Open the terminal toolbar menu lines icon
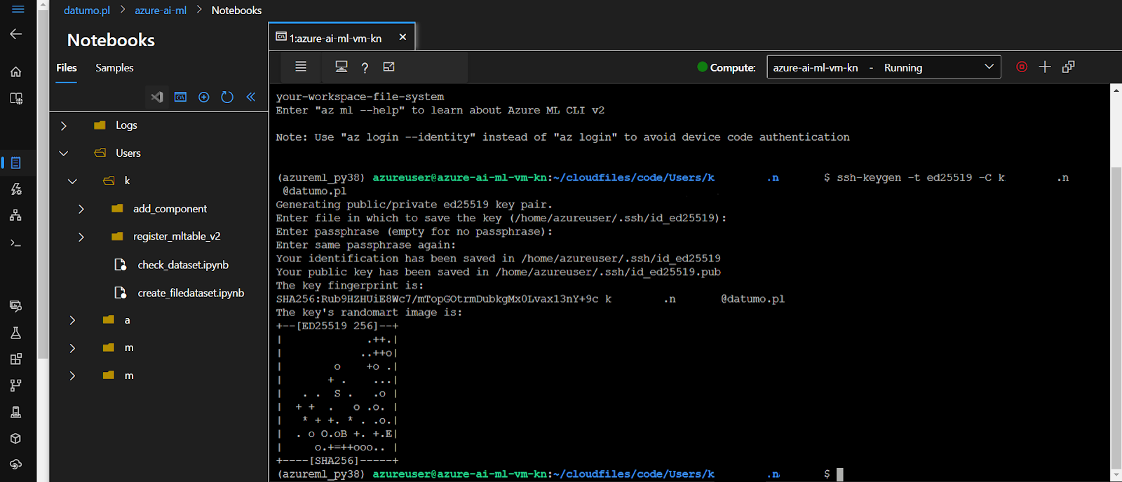This screenshot has height=482, width=1122. (x=301, y=67)
